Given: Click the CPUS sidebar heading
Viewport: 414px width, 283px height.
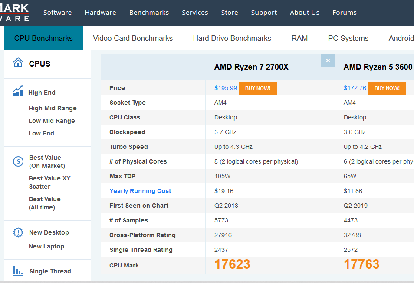Looking at the screenshot, I should point(39,64).
